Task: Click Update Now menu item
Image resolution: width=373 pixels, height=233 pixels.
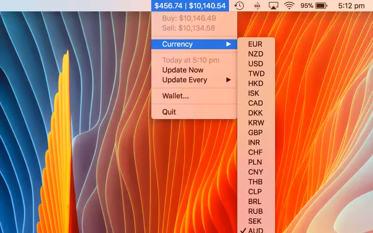Action: [183, 70]
